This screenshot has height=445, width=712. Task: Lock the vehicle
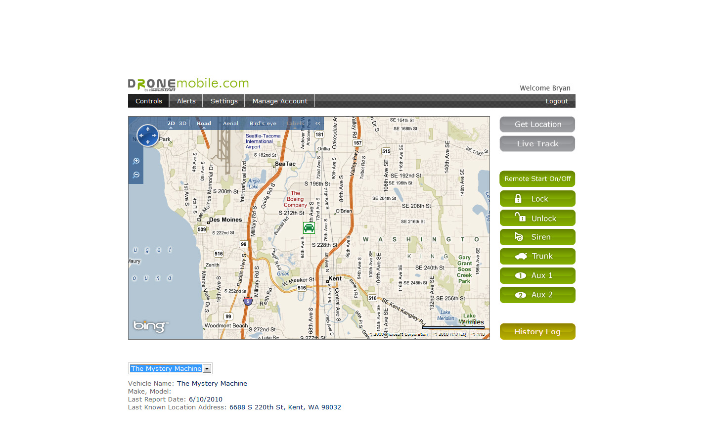pyautogui.click(x=537, y=199)
